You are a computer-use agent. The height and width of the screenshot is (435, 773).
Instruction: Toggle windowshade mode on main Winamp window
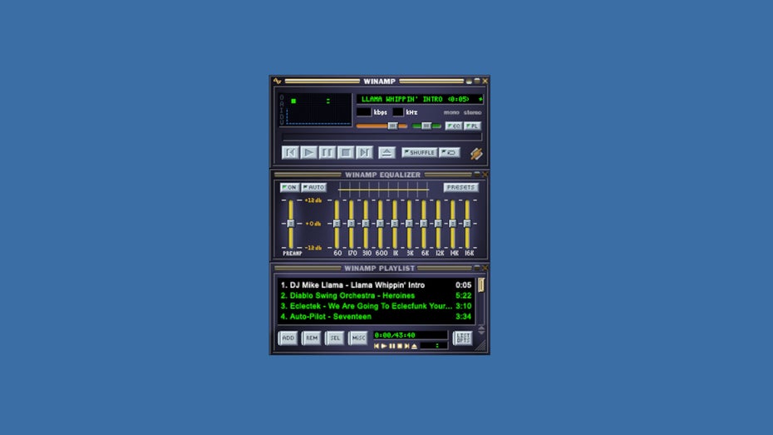pyautogui.click(x=477, y=81)
